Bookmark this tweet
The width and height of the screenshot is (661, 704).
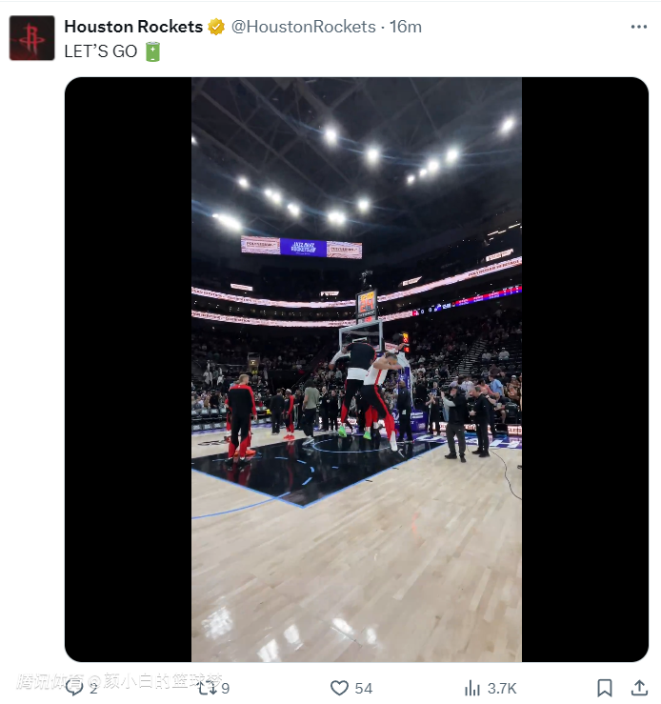click(x=605, y=687)
